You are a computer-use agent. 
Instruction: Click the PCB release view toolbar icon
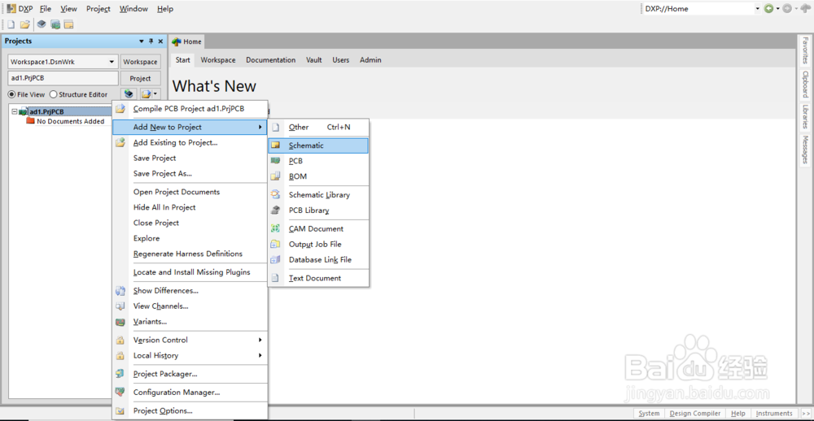[55, 24]
